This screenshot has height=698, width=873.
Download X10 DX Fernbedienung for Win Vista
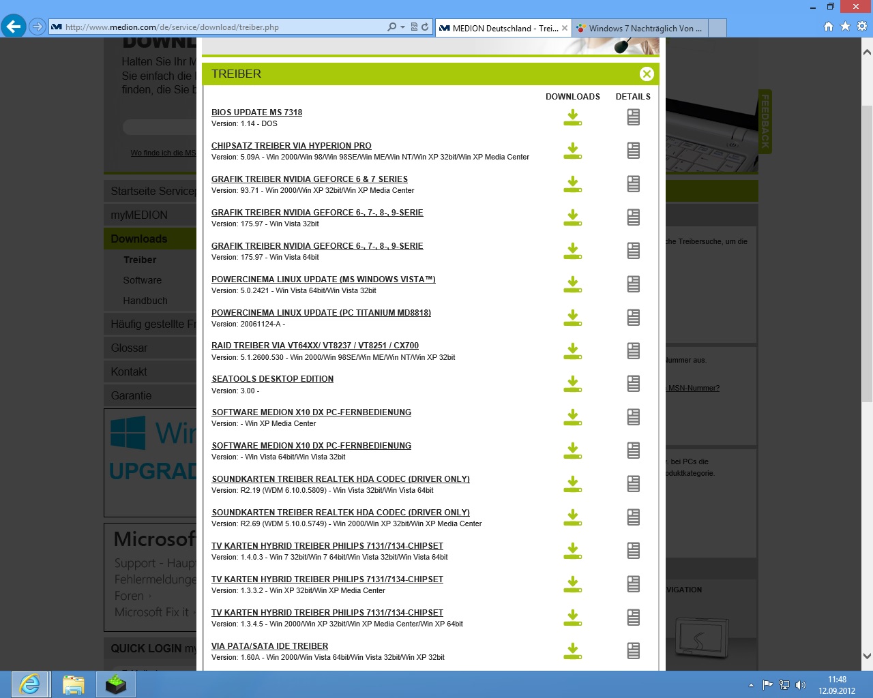point(573,451)
